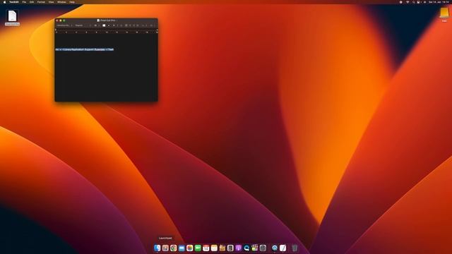This screenshot has width=452, height=254.
Task: Toggle italic formatting in TextEdit toolbar
Action: click(x=118, y=25)
